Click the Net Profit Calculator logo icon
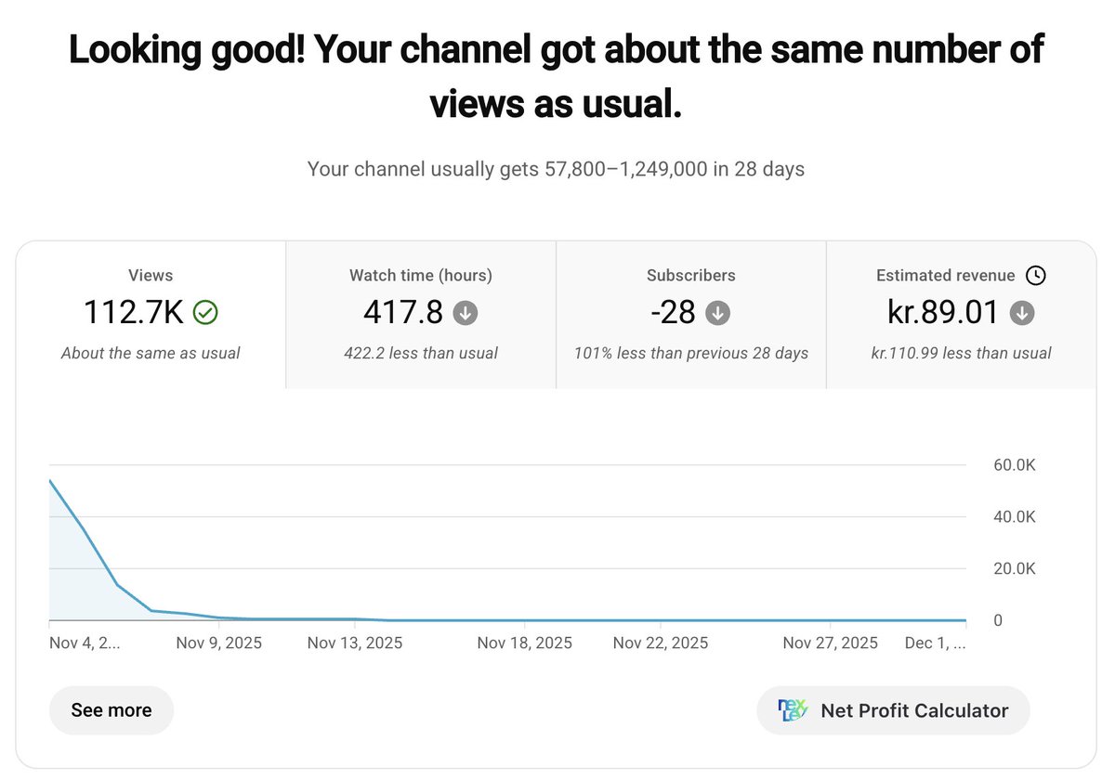Viewport: 1115px width, 780px height. [x=793, y=710]
